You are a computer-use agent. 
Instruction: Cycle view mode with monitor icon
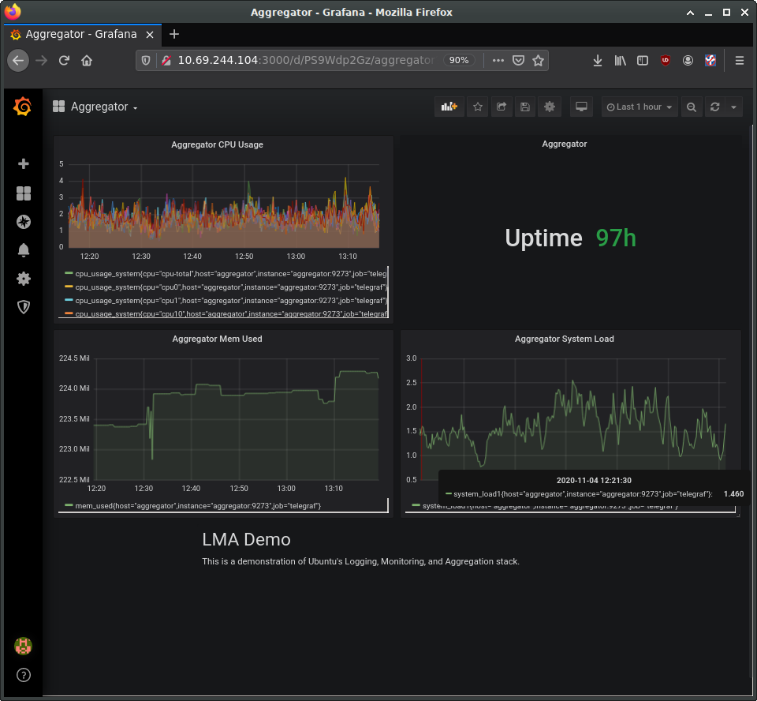[581, 107]
